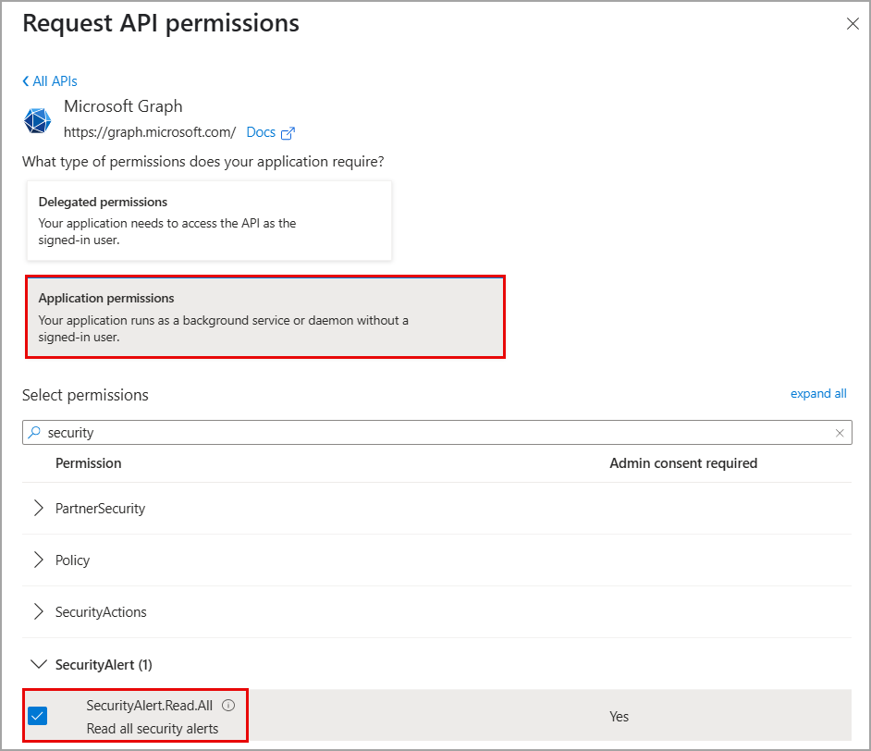Click the magnifier icon in the search box

[35, 432]
